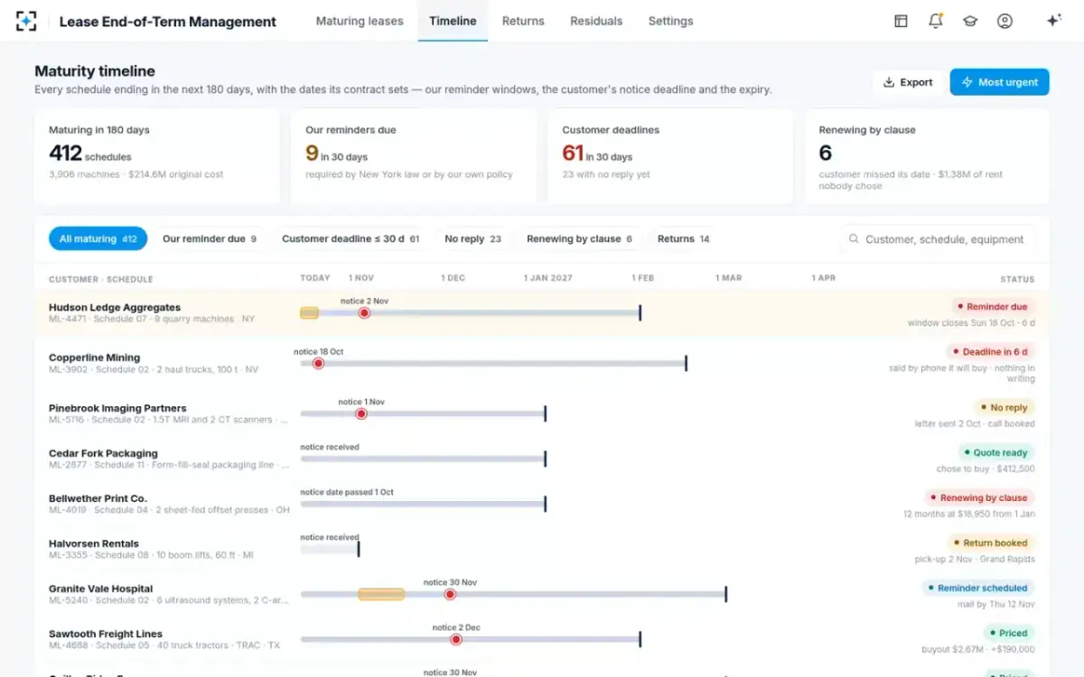
Task: Click the 1 JAN 2027 axis label
Action: 548,278
